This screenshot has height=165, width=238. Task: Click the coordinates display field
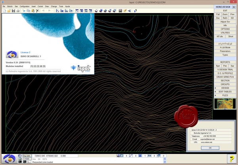55,156
